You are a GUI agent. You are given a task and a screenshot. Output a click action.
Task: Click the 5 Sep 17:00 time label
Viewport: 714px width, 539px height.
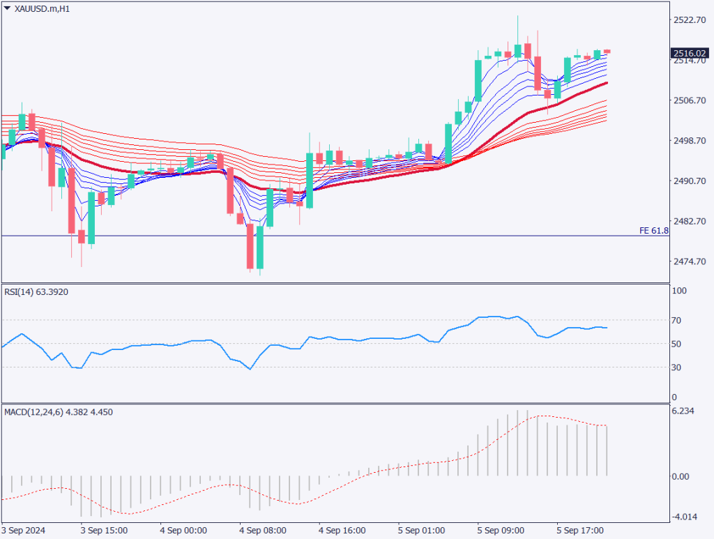580,530
